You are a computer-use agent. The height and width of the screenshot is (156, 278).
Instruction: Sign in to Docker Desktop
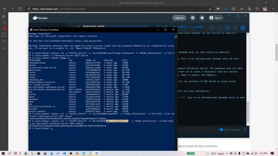215,18
